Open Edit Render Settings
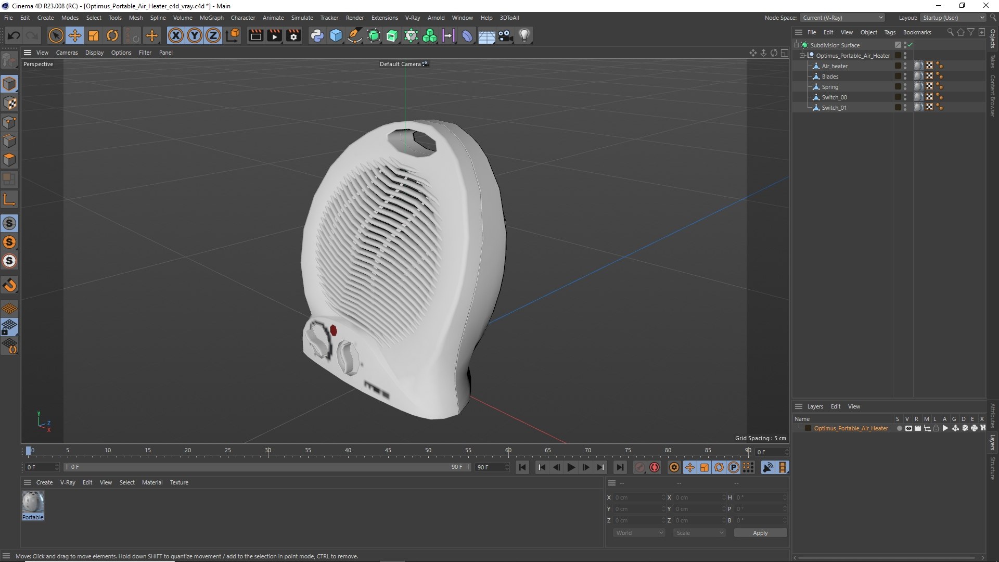999x562 pixels. (x=293, y=35)
